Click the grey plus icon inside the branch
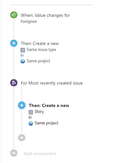The image size is (134, 163). tap(22, 138)
